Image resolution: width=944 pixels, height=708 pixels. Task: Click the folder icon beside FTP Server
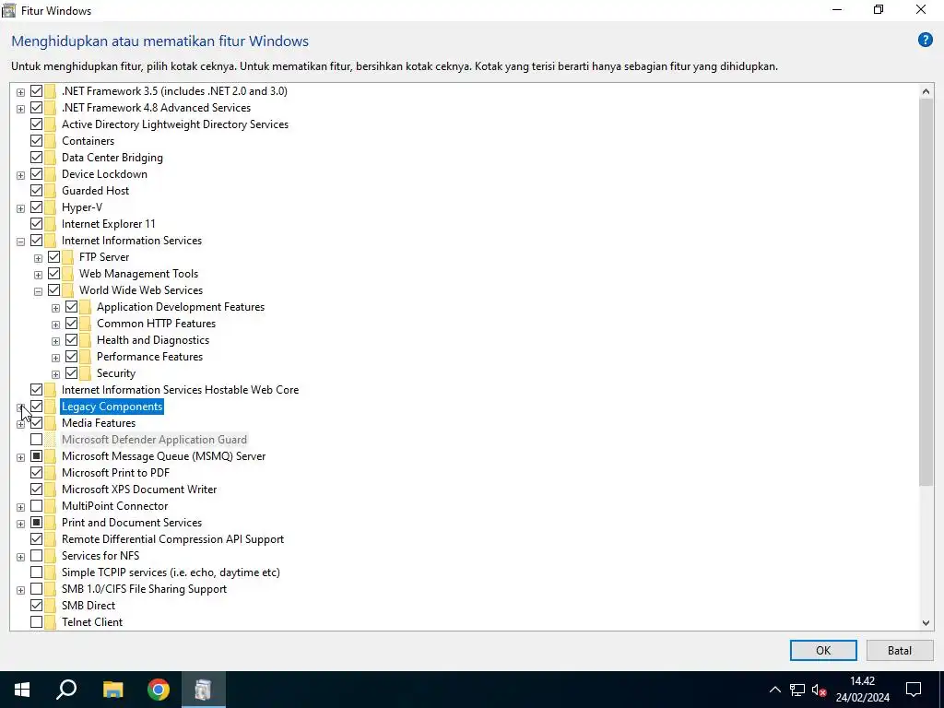(67, 257)
